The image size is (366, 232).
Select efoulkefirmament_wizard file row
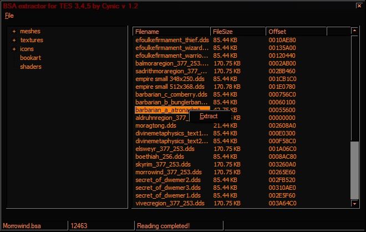tap(172, 48)
